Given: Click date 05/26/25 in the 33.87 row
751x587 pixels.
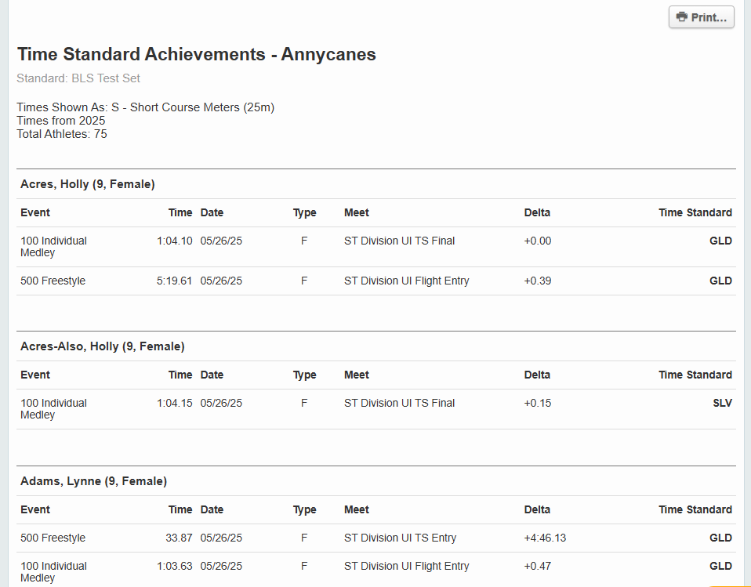Looking at the screenshot, I should 221,538.
